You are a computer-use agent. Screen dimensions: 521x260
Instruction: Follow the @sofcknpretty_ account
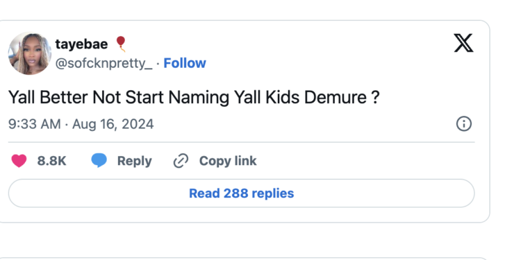pos(185,63)
